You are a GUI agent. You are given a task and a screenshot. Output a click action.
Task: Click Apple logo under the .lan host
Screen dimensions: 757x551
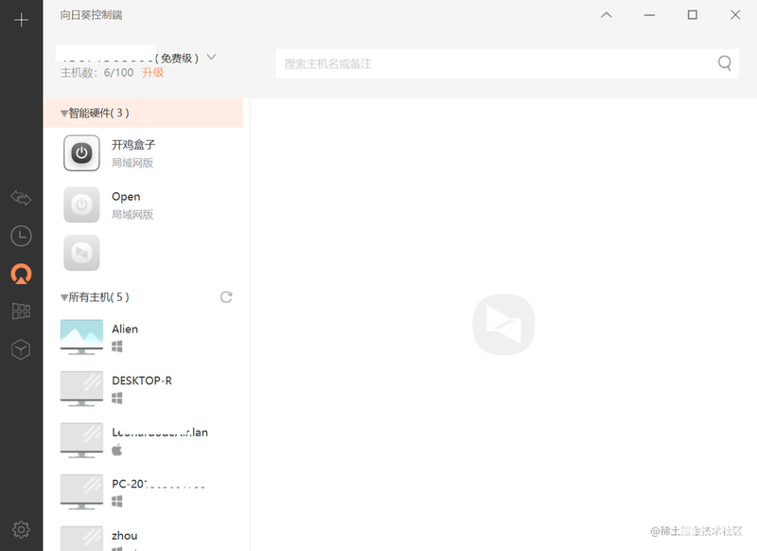pyautogui.click(x=116, y=450)
